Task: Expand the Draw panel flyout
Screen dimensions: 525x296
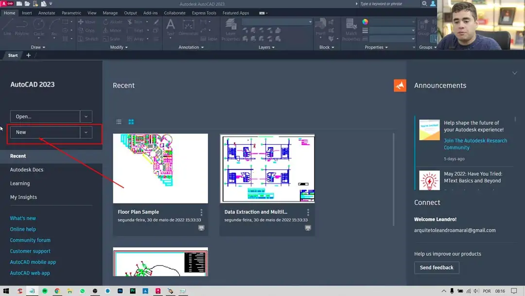Action: 38,47
